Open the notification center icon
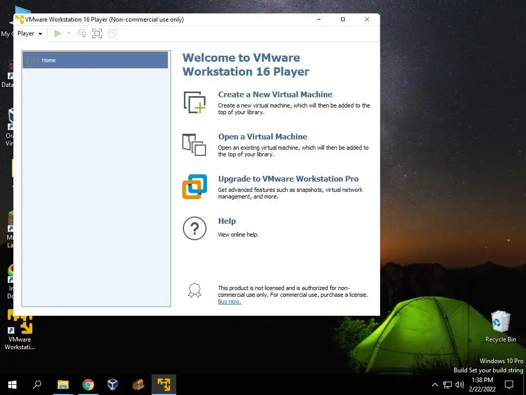Viewport: 526px width, 395px height. pos(509,385)
